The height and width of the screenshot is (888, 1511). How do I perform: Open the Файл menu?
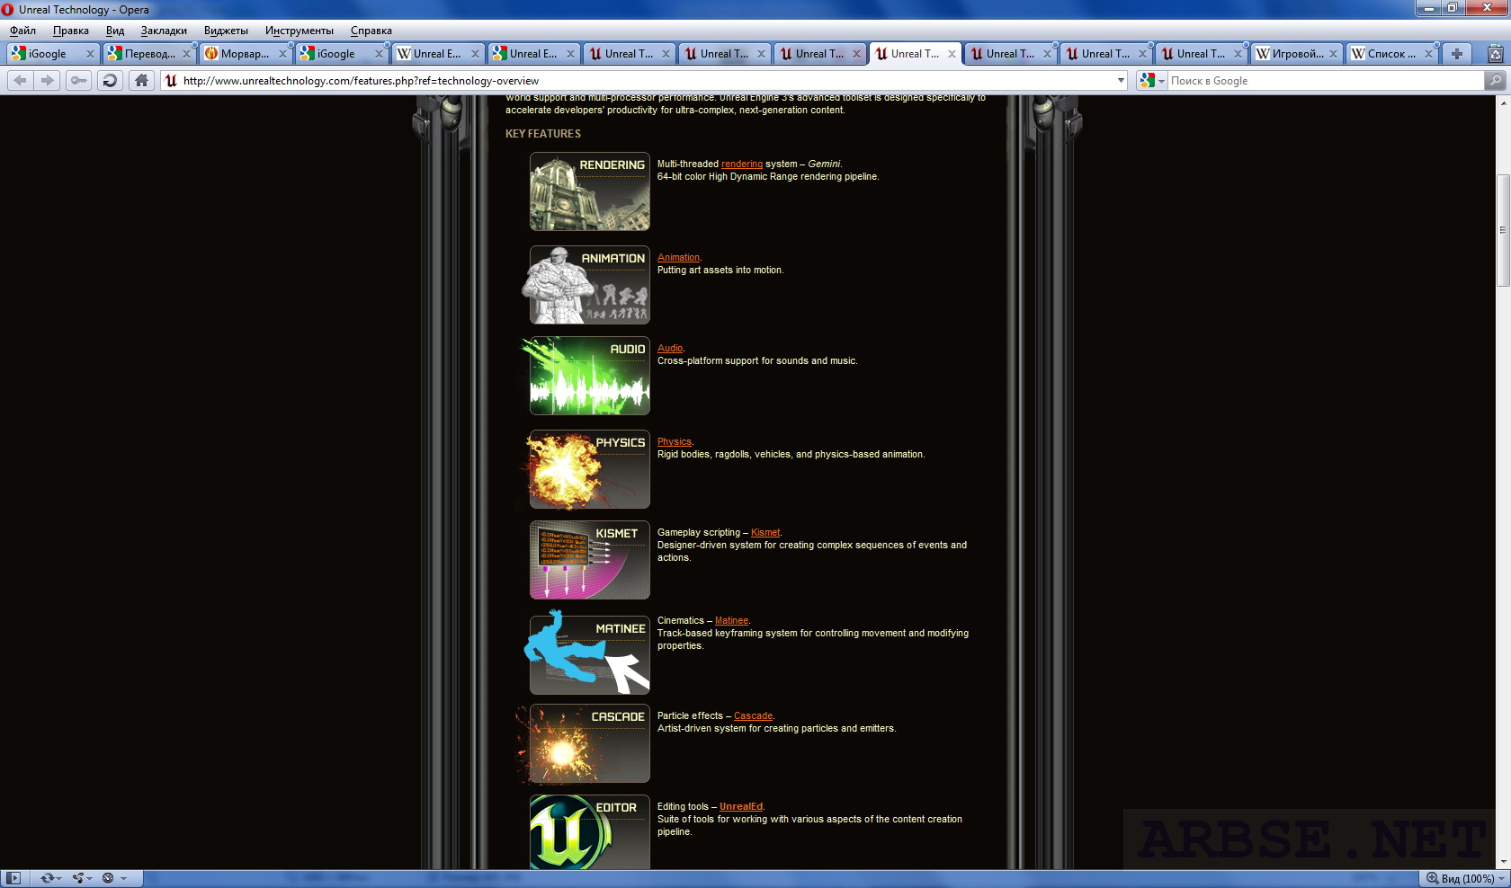23,31
